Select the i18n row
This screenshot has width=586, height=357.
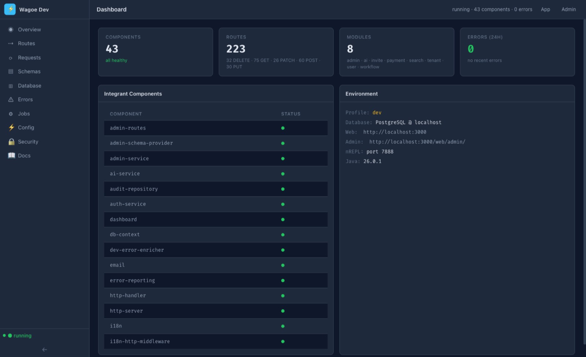pos(216,326)
